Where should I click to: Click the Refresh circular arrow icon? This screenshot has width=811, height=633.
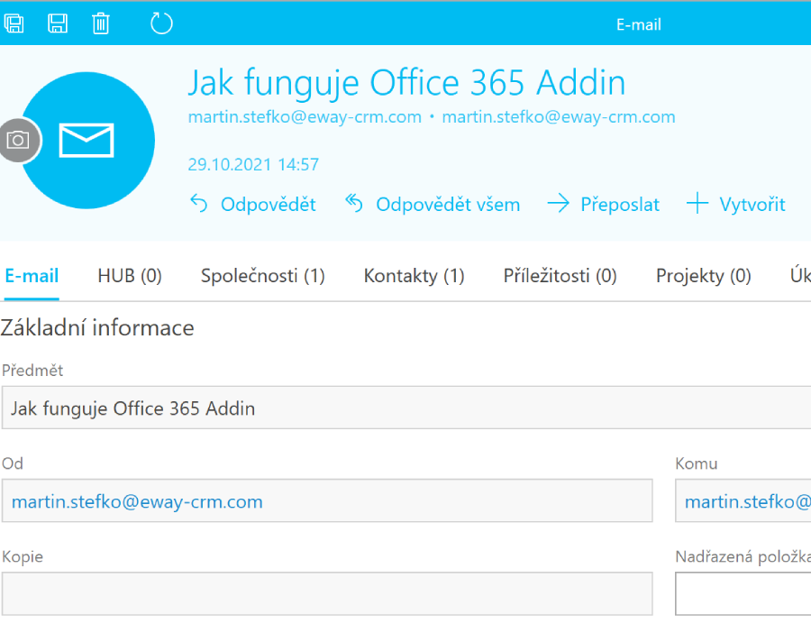pos(161,23)
